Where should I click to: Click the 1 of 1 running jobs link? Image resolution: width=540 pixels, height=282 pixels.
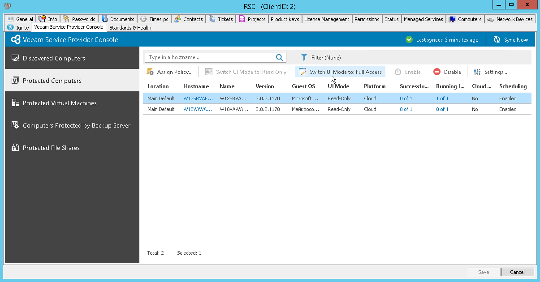(x=442, y=98)
